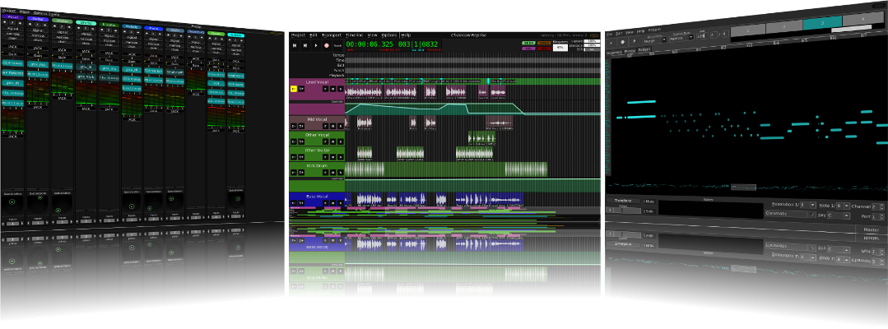Adjust the Volume slider under Trombone
This screenshot has width=888, height=329.
[624, 210]
